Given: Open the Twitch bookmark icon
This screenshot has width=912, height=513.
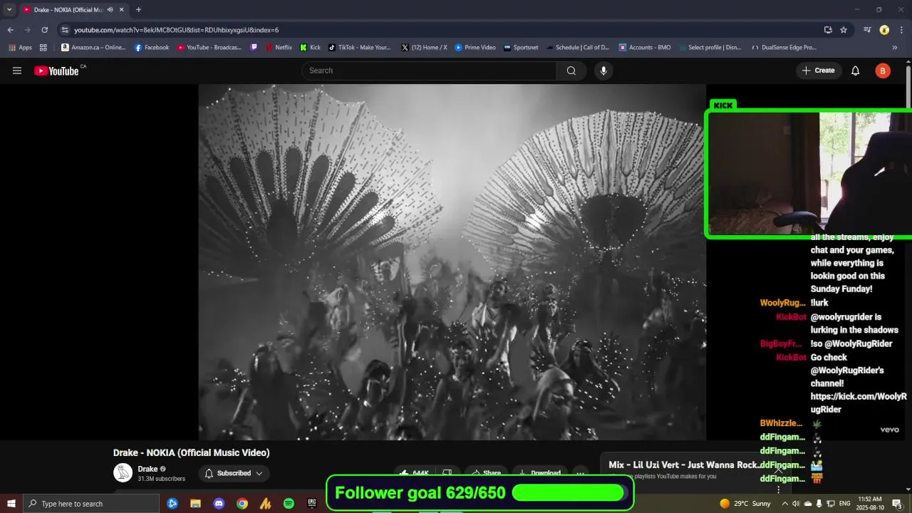Looking at the screenshot, I should pos(254,48).
